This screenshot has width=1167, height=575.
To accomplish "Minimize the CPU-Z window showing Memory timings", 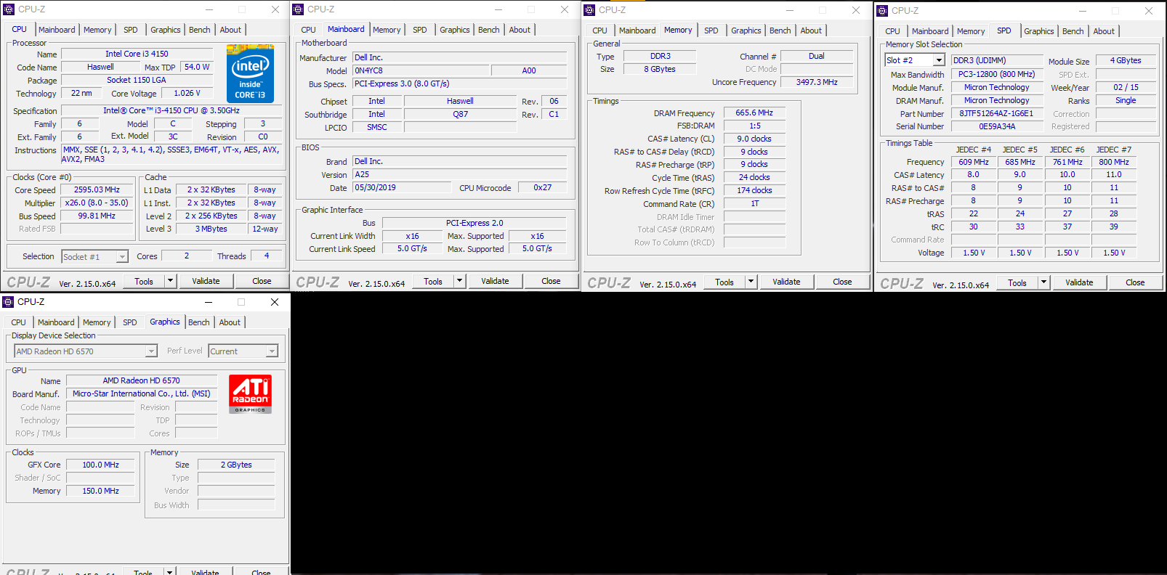I will coord(791,10).
